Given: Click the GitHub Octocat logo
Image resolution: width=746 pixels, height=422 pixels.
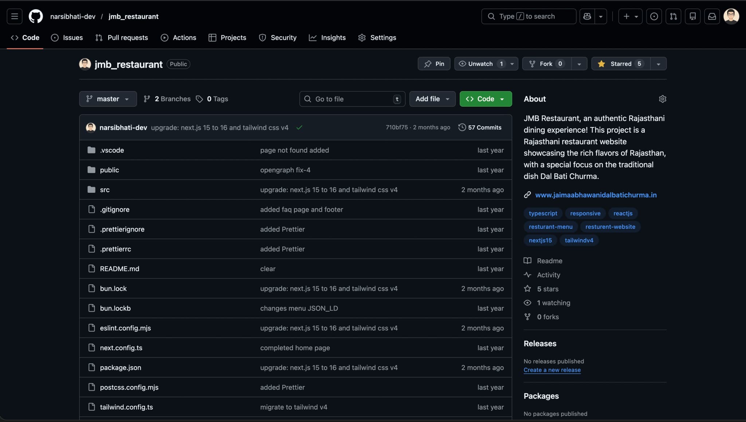Looking at the screenshot, I should tap(36, 16).
